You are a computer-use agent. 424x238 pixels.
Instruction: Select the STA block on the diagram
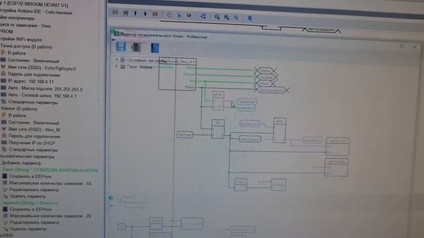[218, 100]
